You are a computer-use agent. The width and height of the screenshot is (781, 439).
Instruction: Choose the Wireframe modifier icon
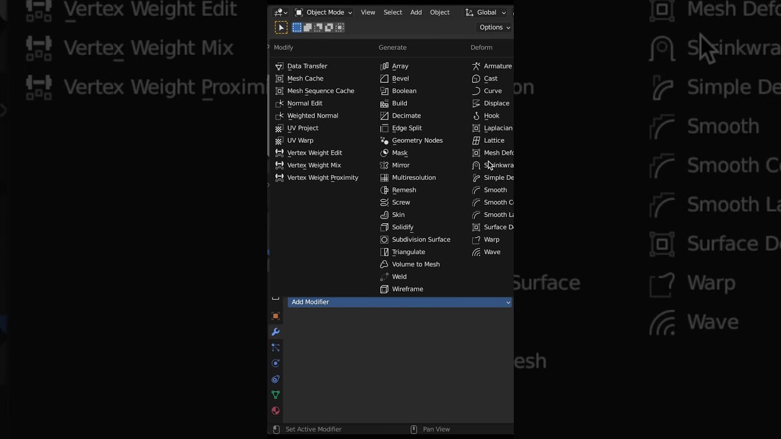[x=384, y=289]
